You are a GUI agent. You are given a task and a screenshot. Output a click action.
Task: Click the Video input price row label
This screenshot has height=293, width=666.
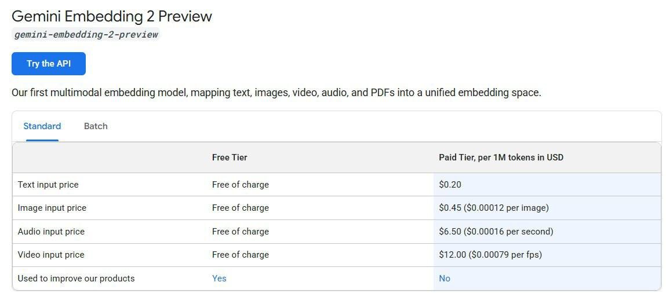click(51, 255)
